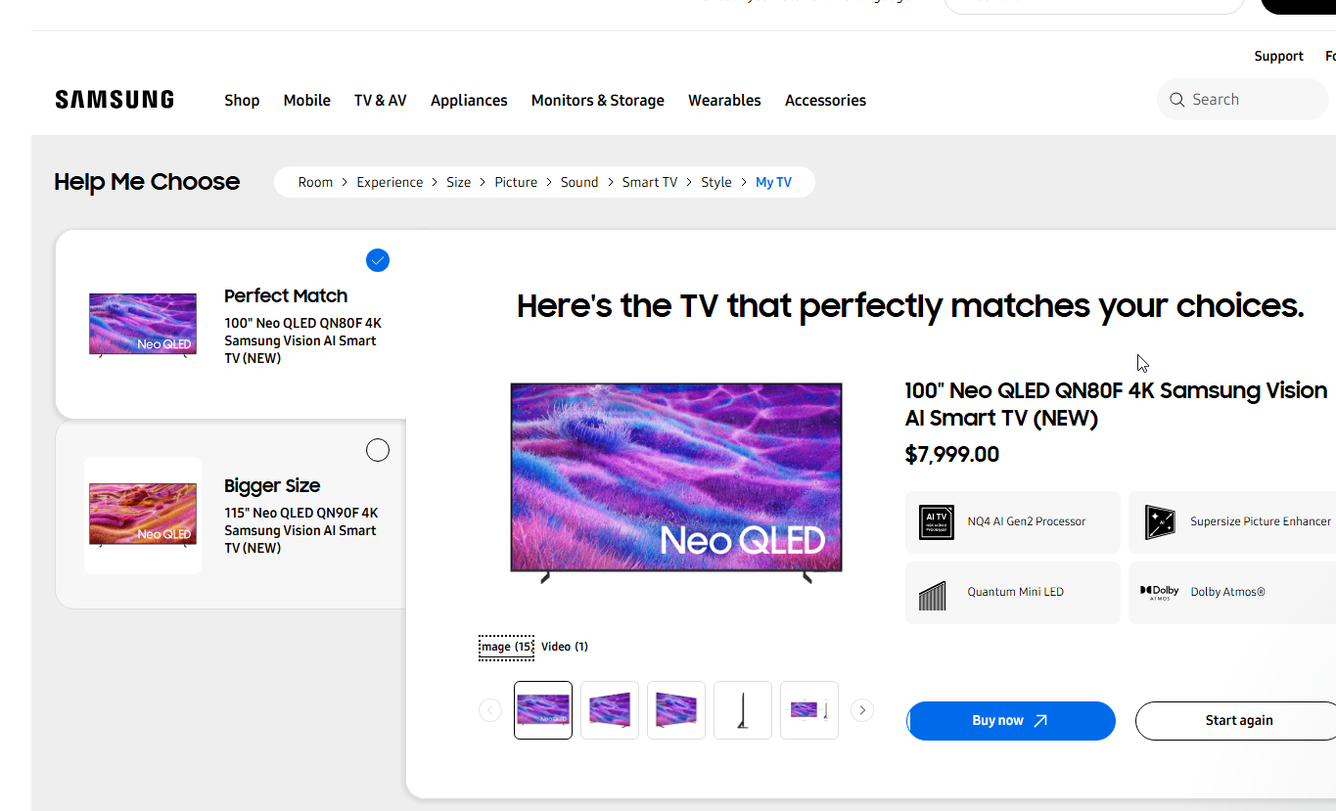Click the Dolby Atmos logo icon
The height and width of the screenshot is (811, 1336).
click(1160, 592)
